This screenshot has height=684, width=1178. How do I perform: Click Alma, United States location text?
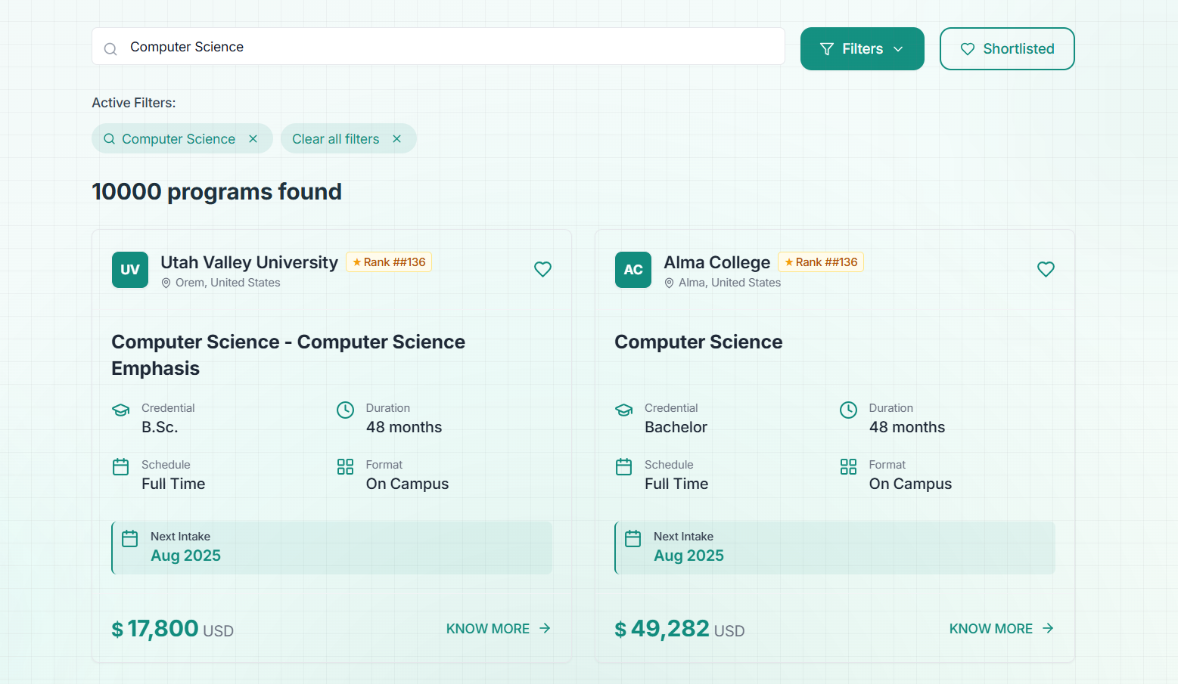point(729,283)
